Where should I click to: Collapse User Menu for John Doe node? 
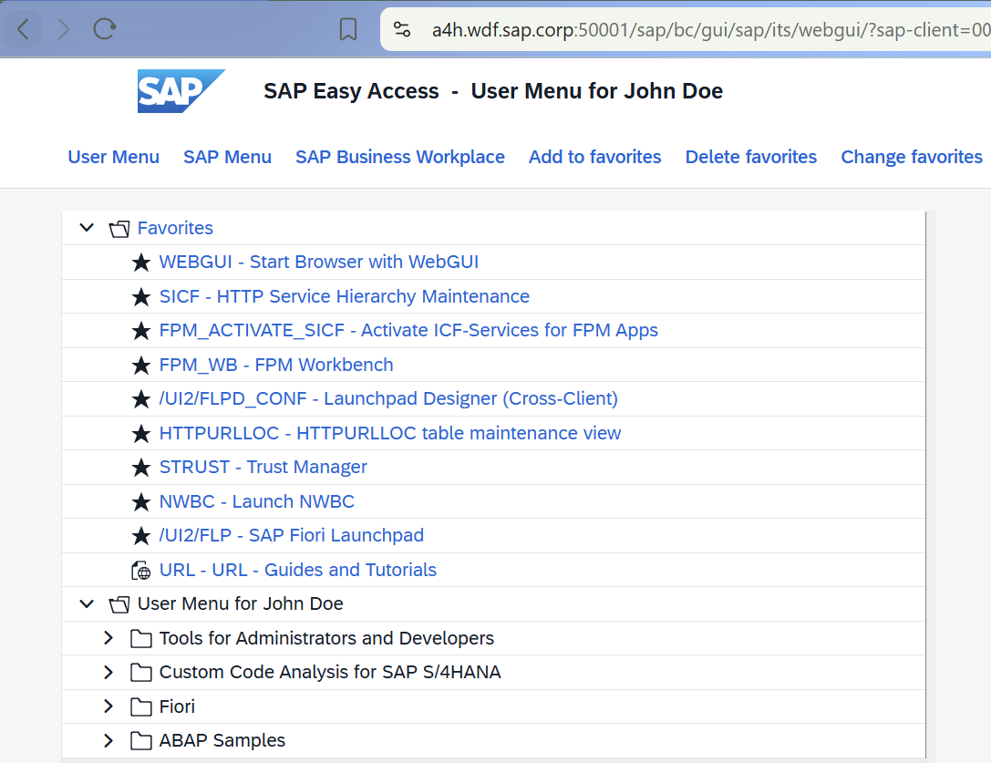87,603
